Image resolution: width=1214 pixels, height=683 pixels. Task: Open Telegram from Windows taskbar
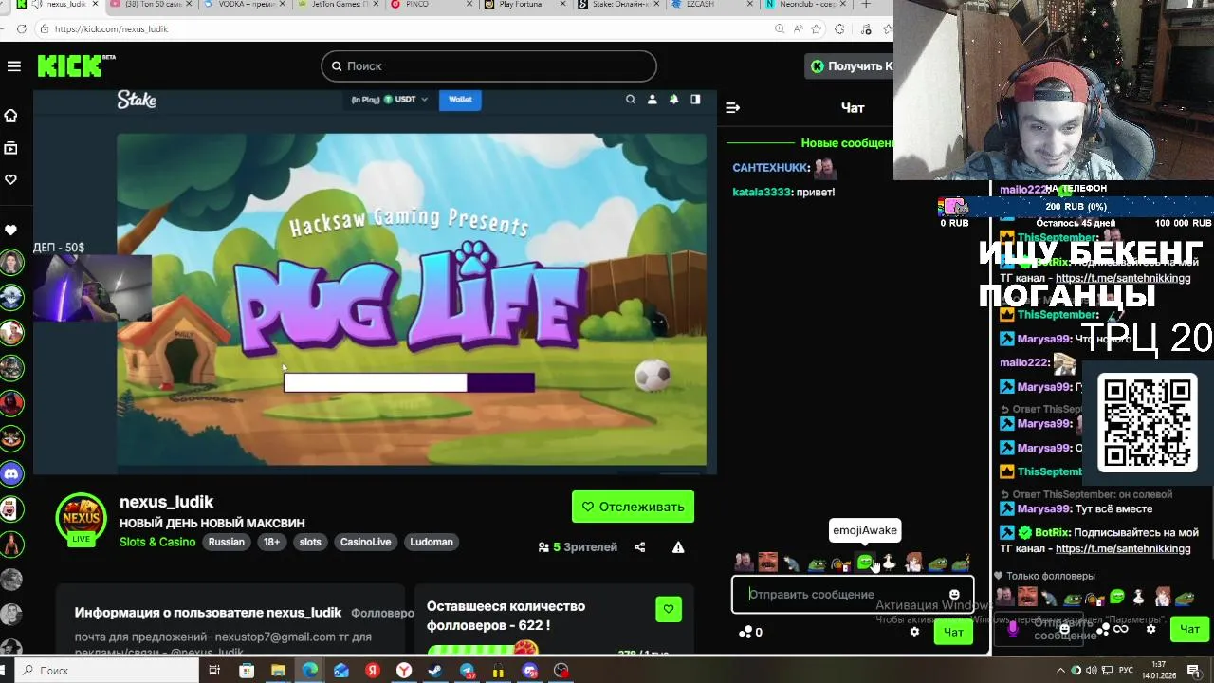467,671
